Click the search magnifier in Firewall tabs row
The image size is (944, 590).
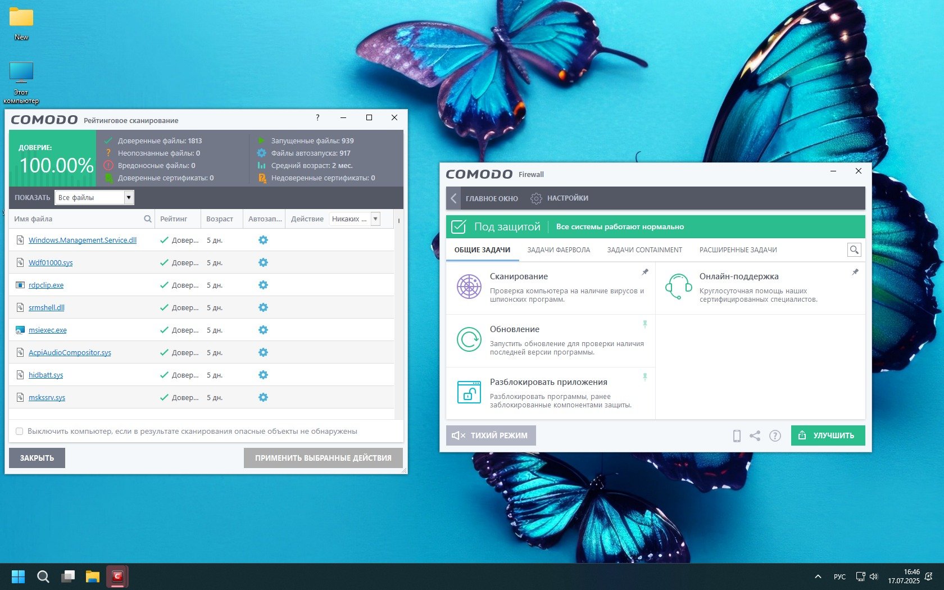click(854, 250)
